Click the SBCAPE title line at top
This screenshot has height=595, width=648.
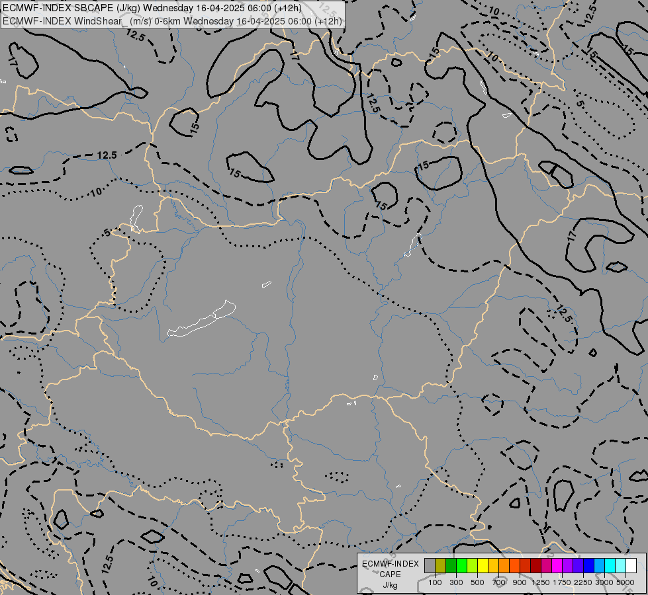point(152,8)
